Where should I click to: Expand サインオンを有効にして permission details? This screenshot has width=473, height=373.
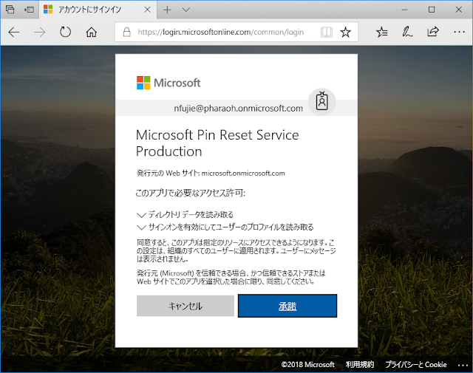coord(225,227)
